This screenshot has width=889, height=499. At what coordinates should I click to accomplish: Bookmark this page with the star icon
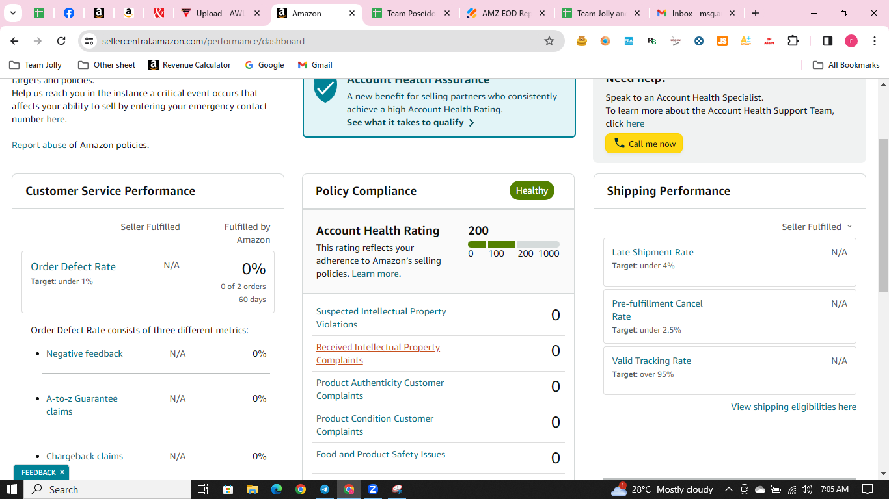tap(549, 41)
